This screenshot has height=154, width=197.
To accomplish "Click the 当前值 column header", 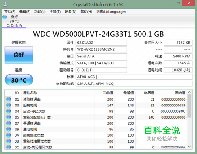I will coord(104,93).
